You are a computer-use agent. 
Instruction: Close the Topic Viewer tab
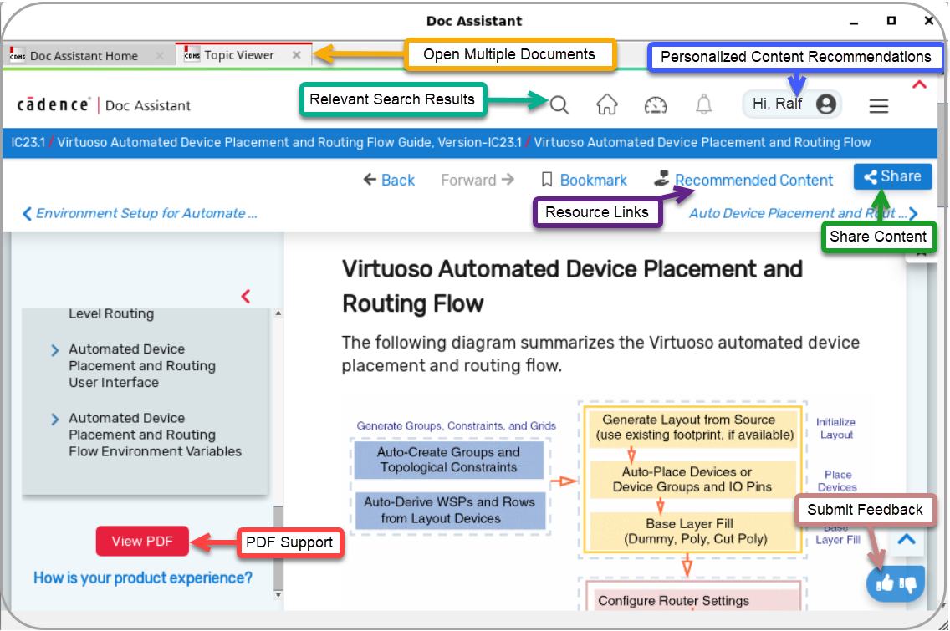point(296,55)
